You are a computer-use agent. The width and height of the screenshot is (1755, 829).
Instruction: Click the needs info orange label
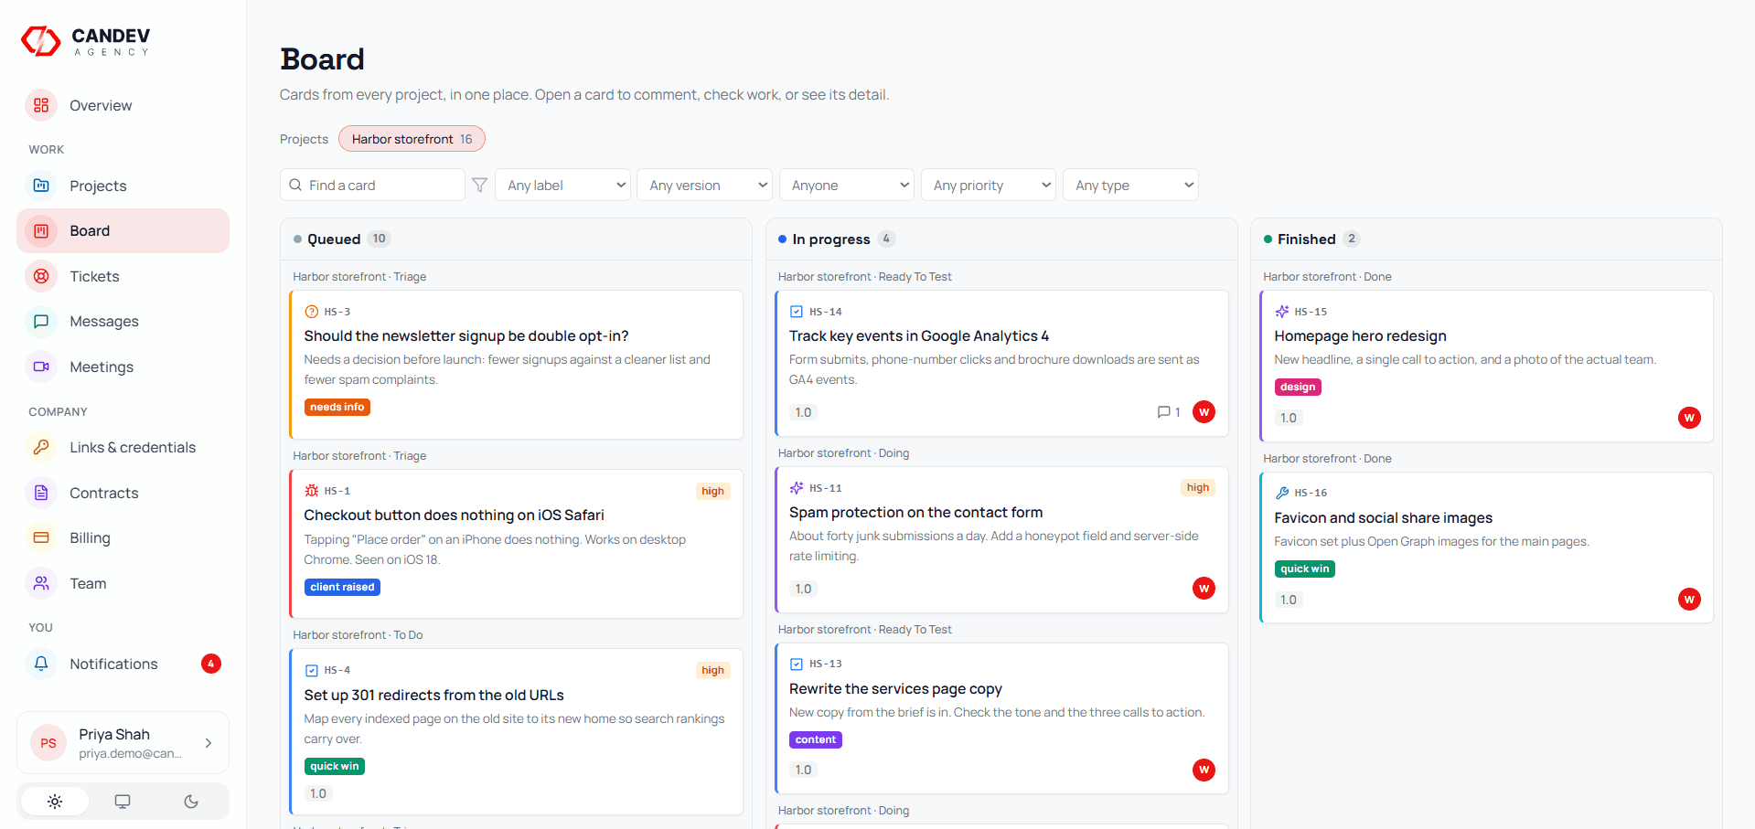(x=337, y=408)
